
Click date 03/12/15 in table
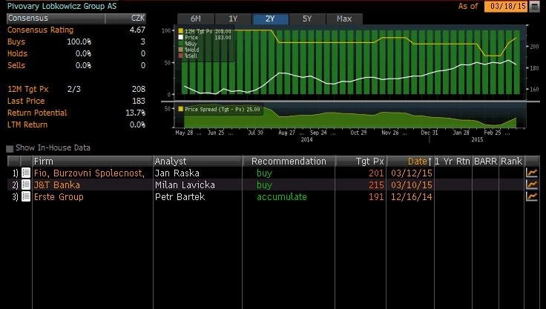coord(411,173)
